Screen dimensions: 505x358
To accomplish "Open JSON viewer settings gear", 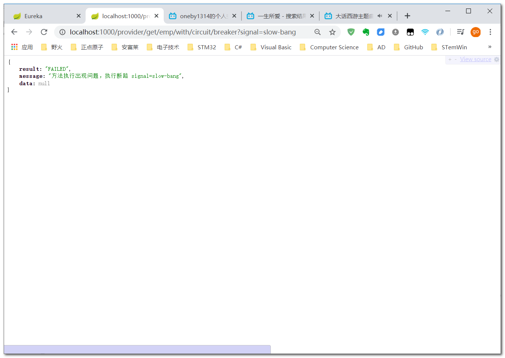I will 496,59.
